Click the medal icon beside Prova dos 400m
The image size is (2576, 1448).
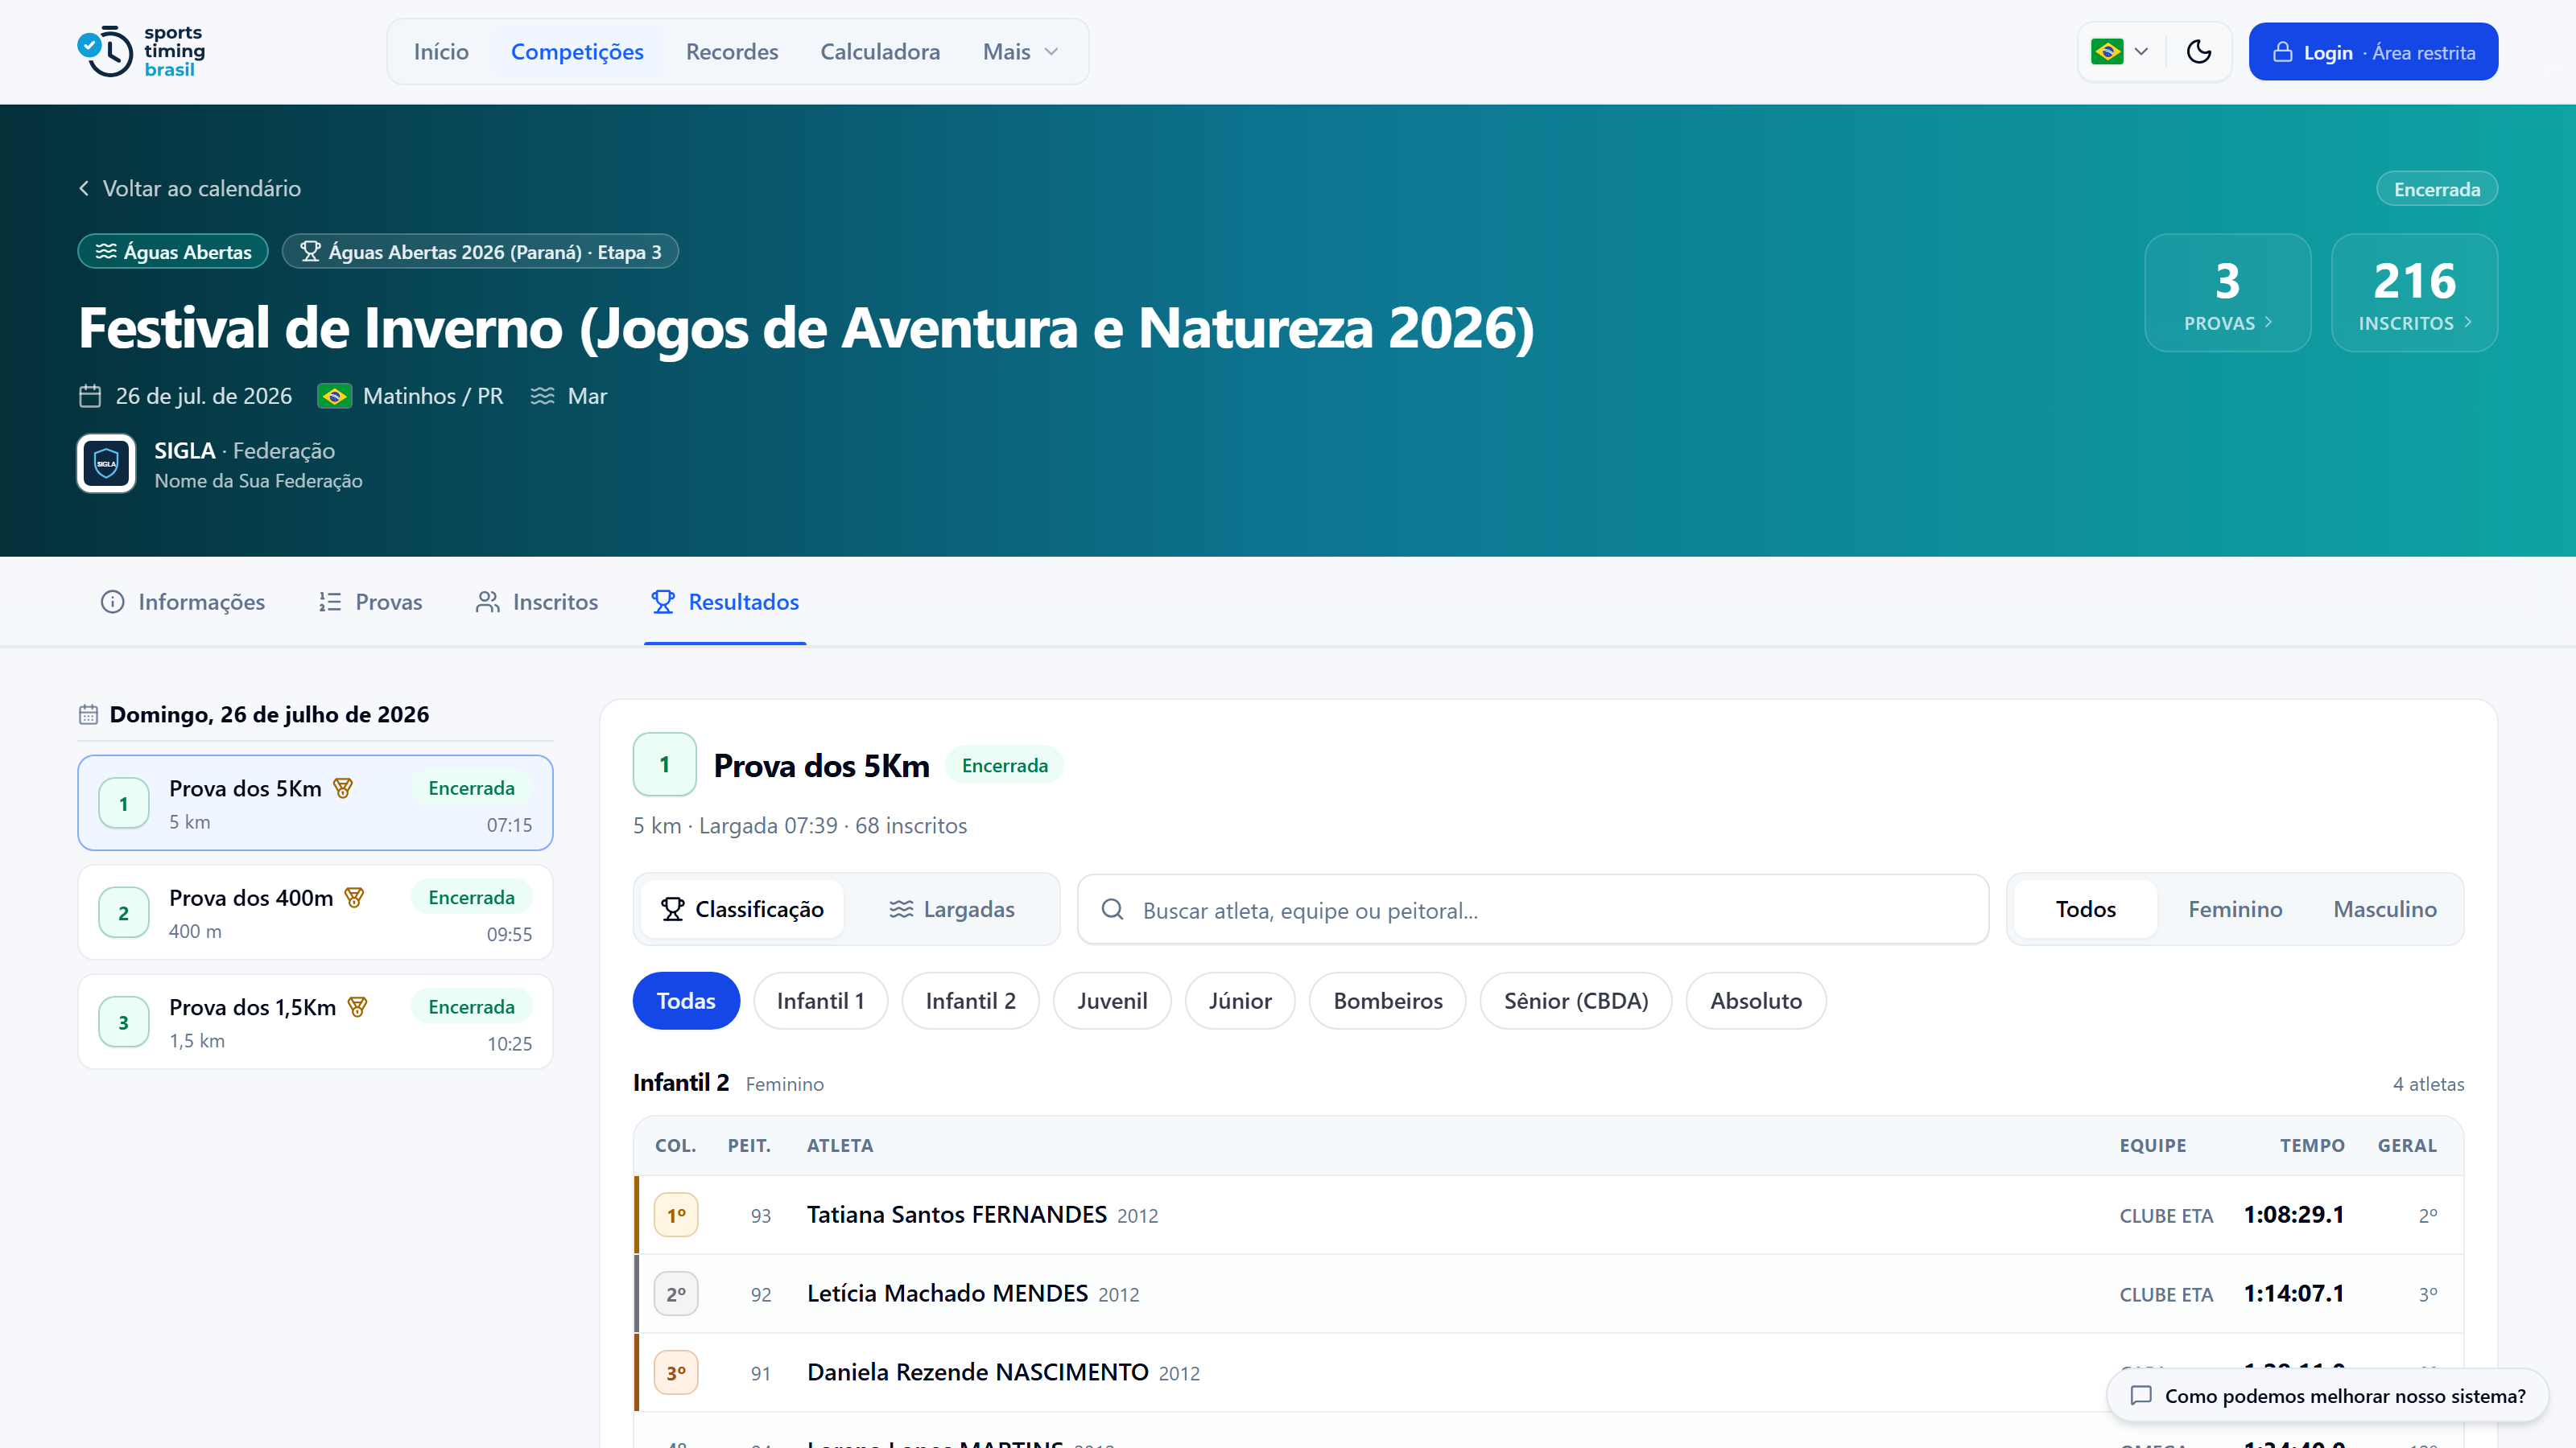click(x=354, y=898)
